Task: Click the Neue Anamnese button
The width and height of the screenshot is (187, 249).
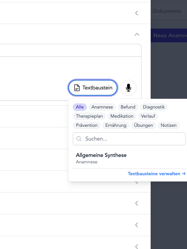Action: click(x=169, y=35)
